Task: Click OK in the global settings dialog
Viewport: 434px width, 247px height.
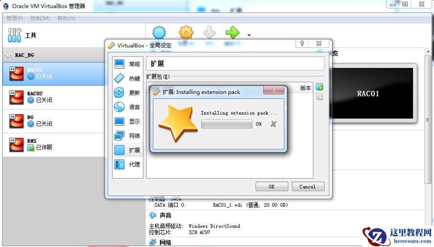Action: coord(272,186)
